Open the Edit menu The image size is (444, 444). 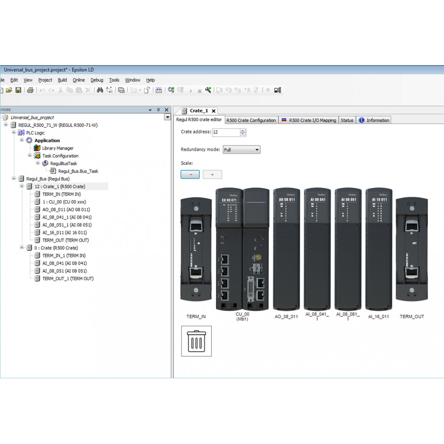point(14,80)
